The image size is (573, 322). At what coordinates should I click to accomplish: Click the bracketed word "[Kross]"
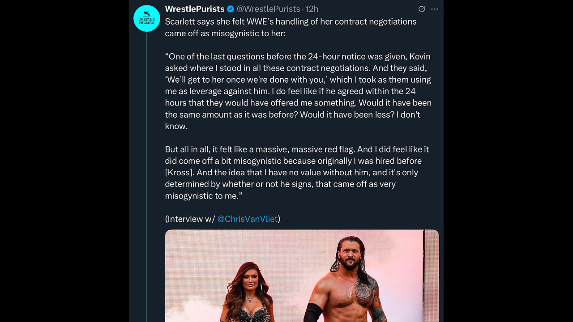179,172
